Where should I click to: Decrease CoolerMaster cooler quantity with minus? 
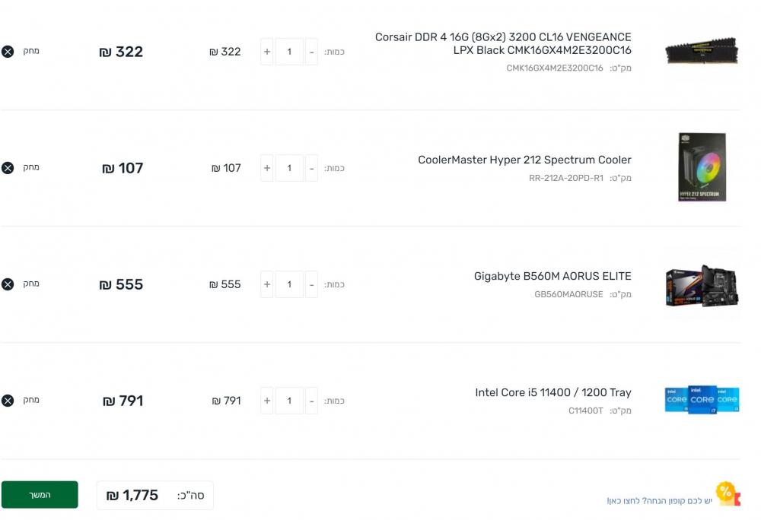coord(311,168)
